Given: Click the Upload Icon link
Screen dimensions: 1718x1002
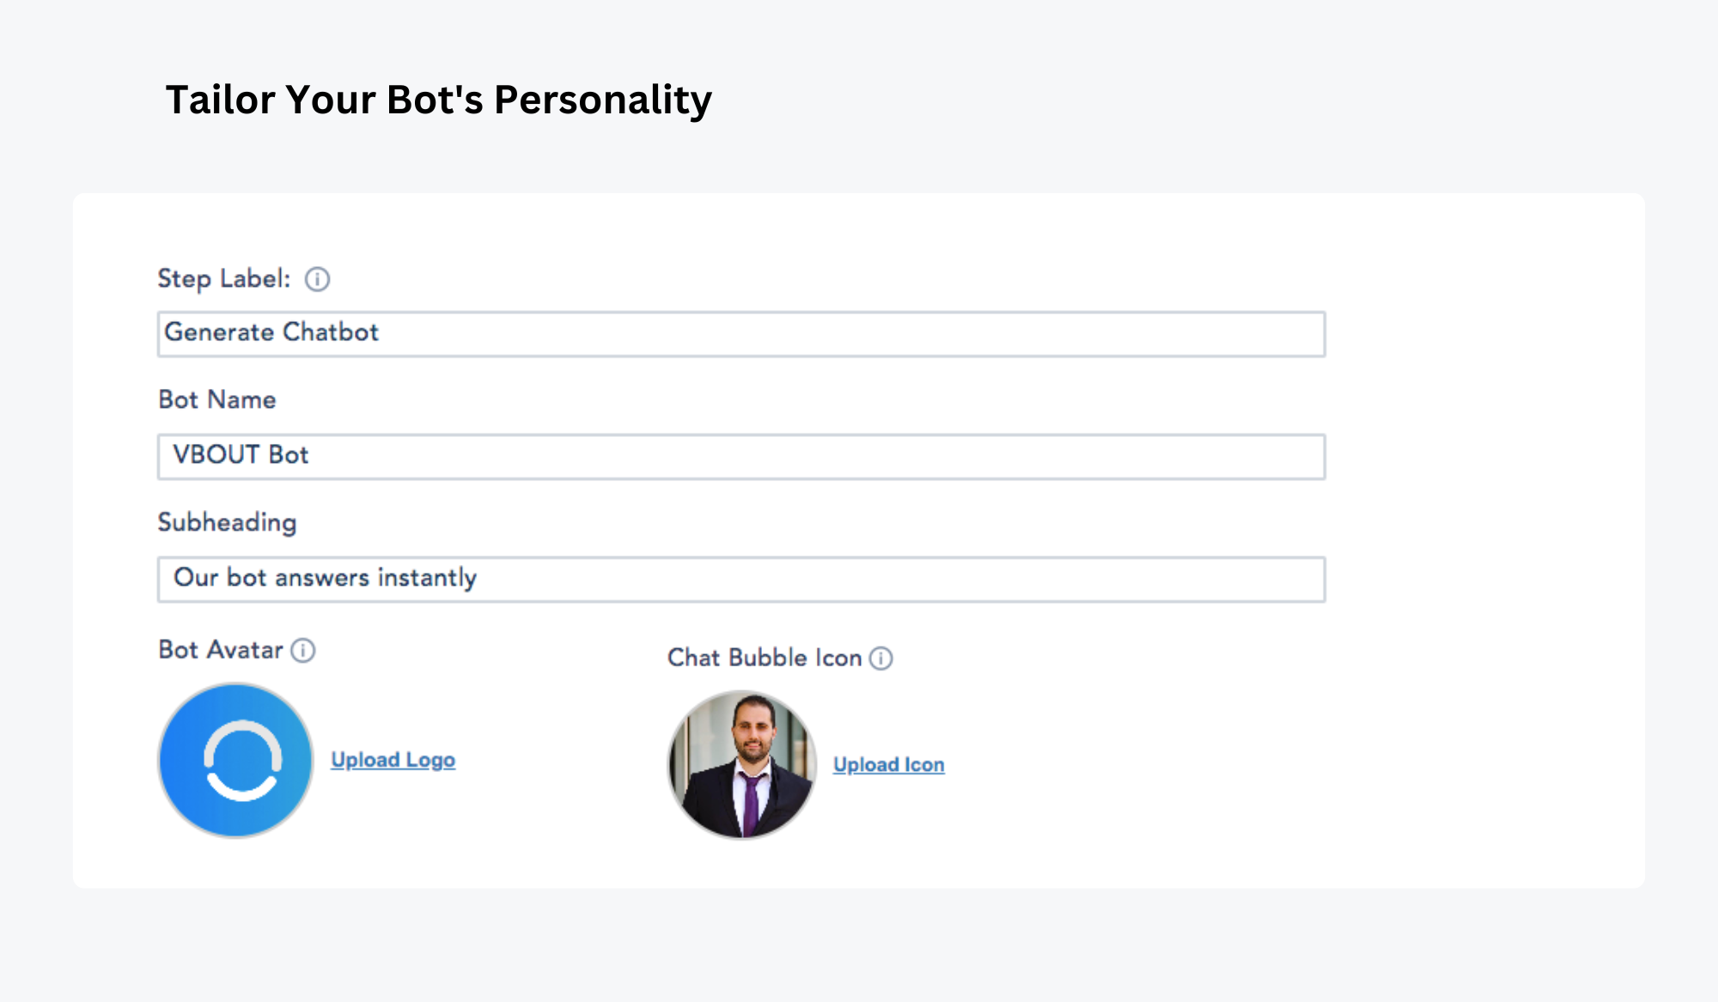Looking at the screenshot, I should coord(889,764).
